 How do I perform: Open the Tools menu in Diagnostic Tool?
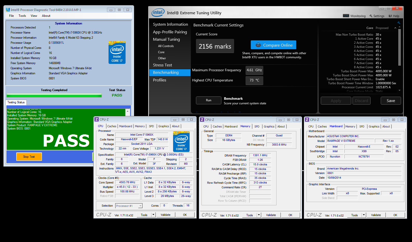tap(22, 16)
